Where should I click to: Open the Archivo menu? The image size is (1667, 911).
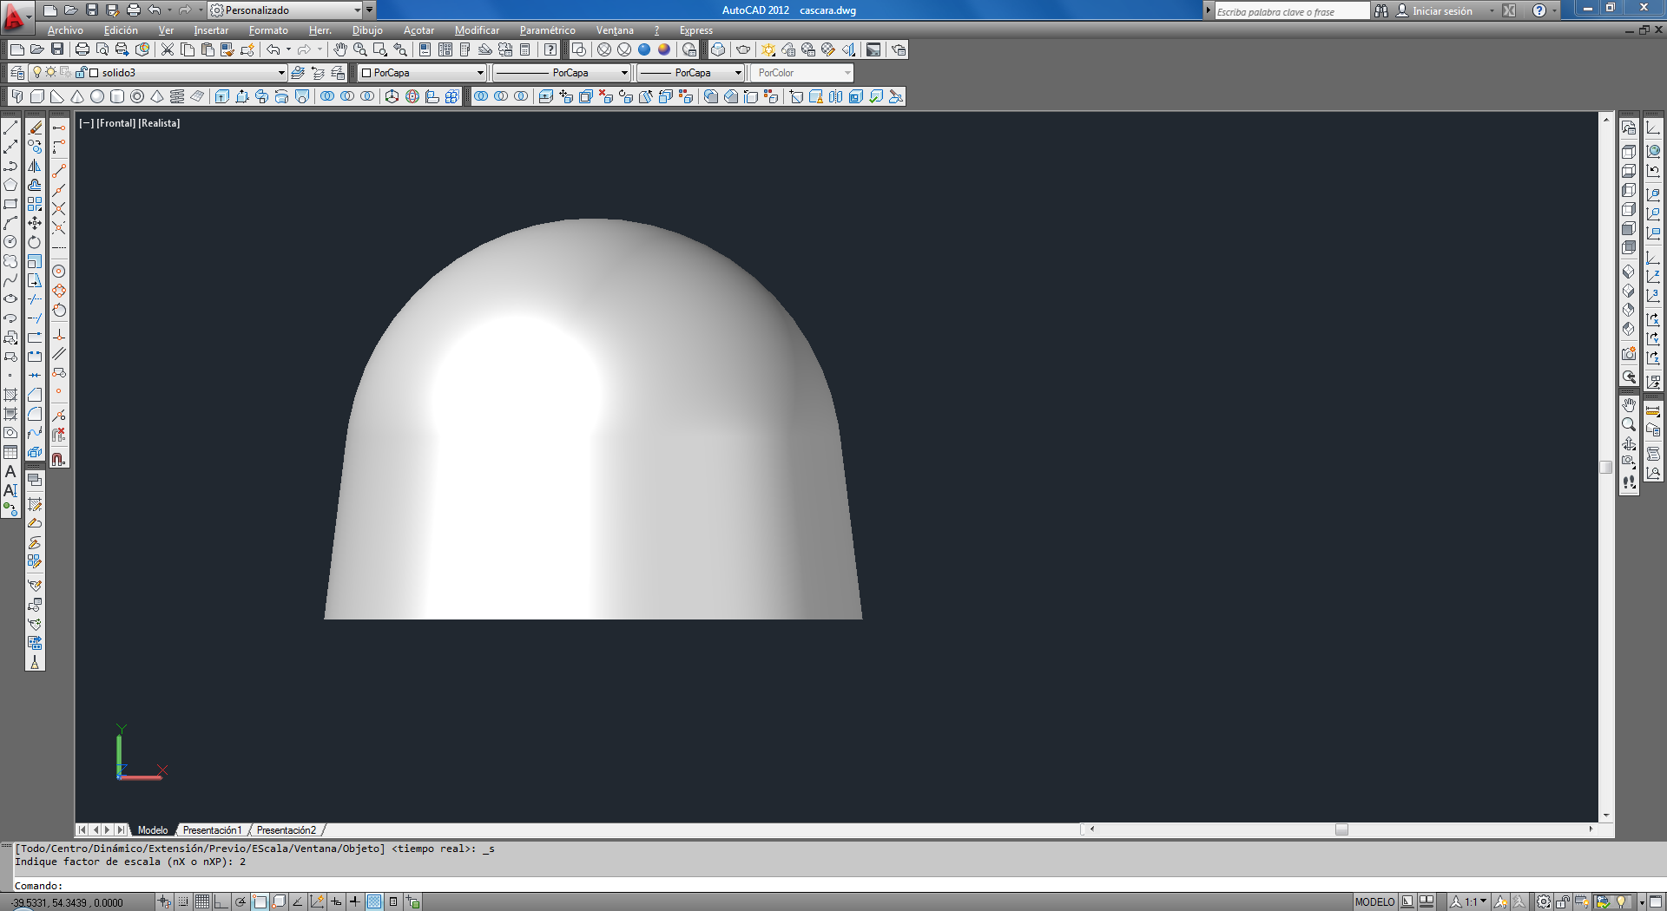(65, 30)
